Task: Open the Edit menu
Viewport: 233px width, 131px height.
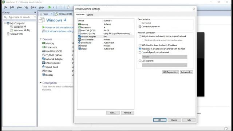Action: click(12, 7)
